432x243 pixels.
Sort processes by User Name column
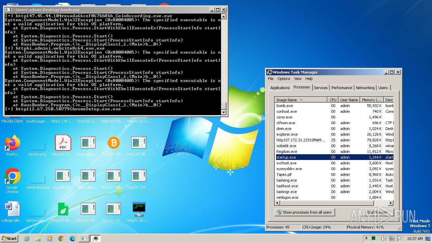click(x=349, y=100)
